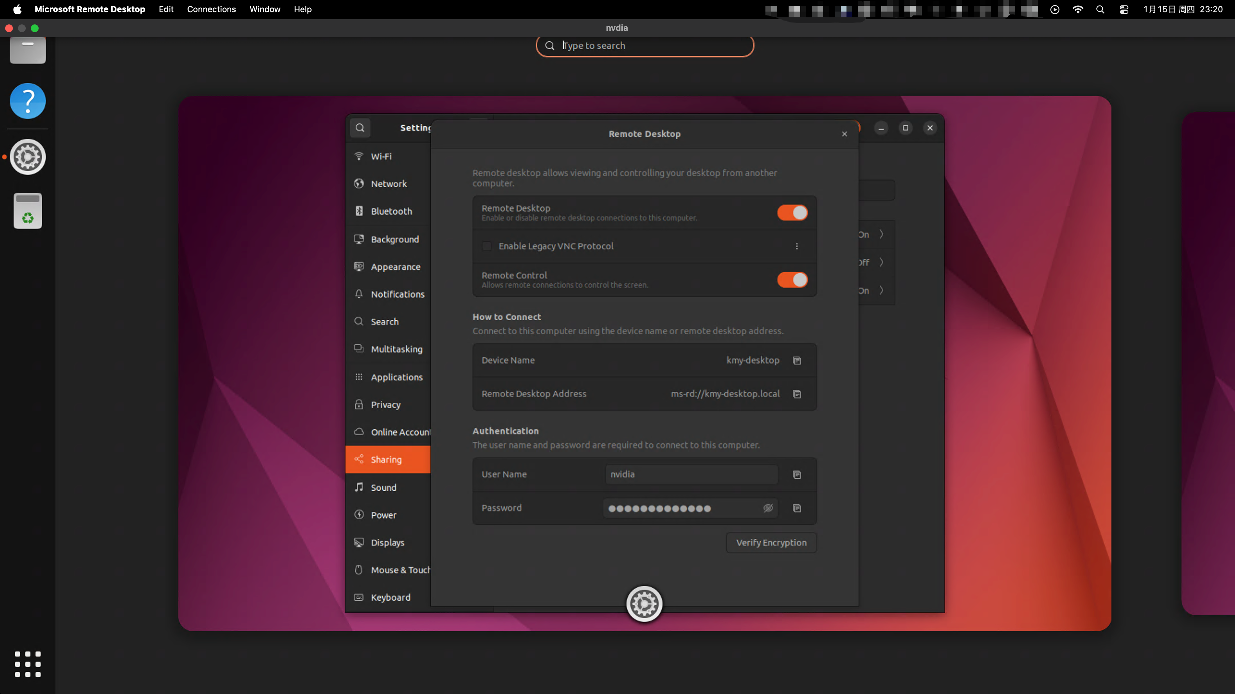This screenshot has height=694, width=1235.
Task: Open VNC options three-dot menu
Action: (x=797, y=246)
